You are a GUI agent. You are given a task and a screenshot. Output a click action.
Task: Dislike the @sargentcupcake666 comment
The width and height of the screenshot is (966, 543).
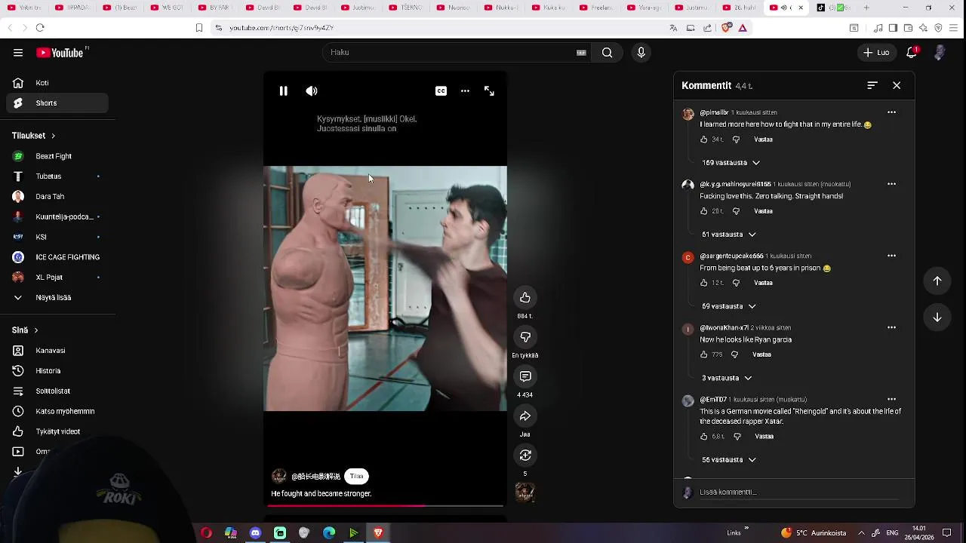[x=737, y=283]
